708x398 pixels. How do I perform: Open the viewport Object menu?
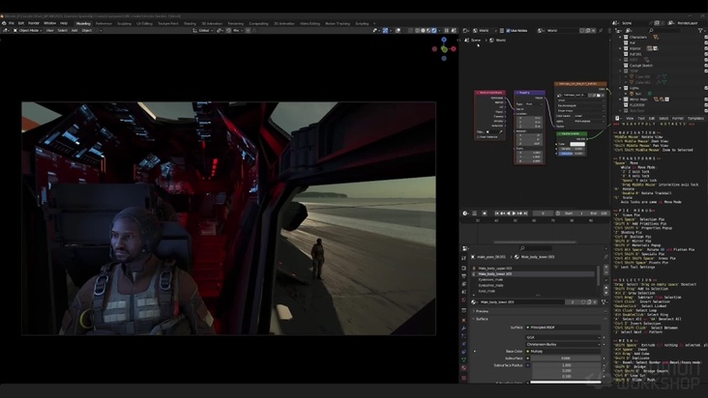coord(87,30)
